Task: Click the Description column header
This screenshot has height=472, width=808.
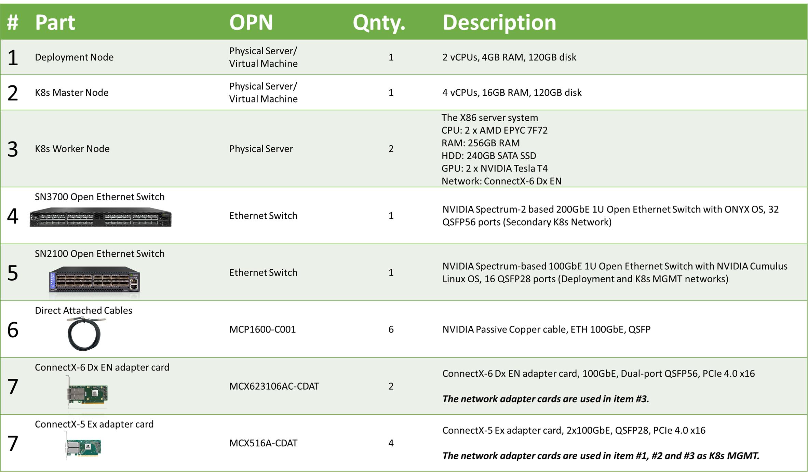Action: point(499,23)
